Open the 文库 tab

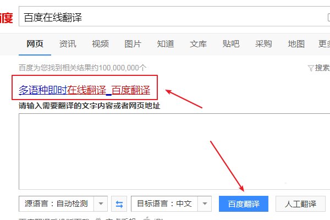[198, 44]
